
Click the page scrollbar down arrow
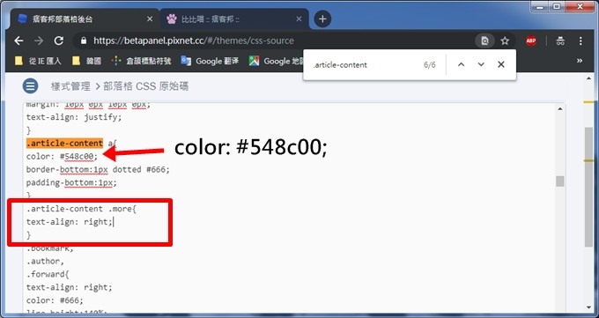[588, 307]
